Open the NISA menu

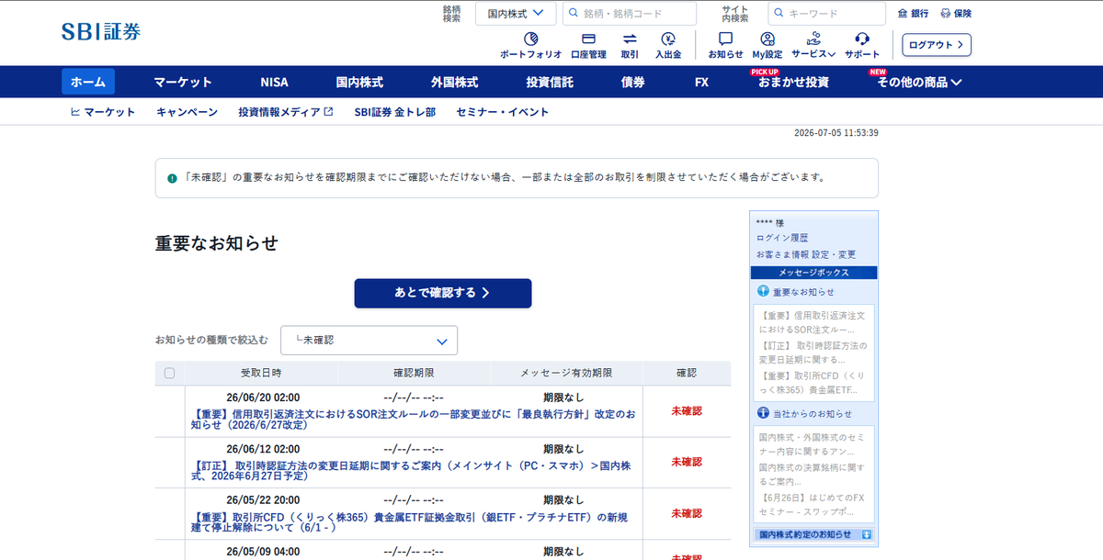click(274, 82)
